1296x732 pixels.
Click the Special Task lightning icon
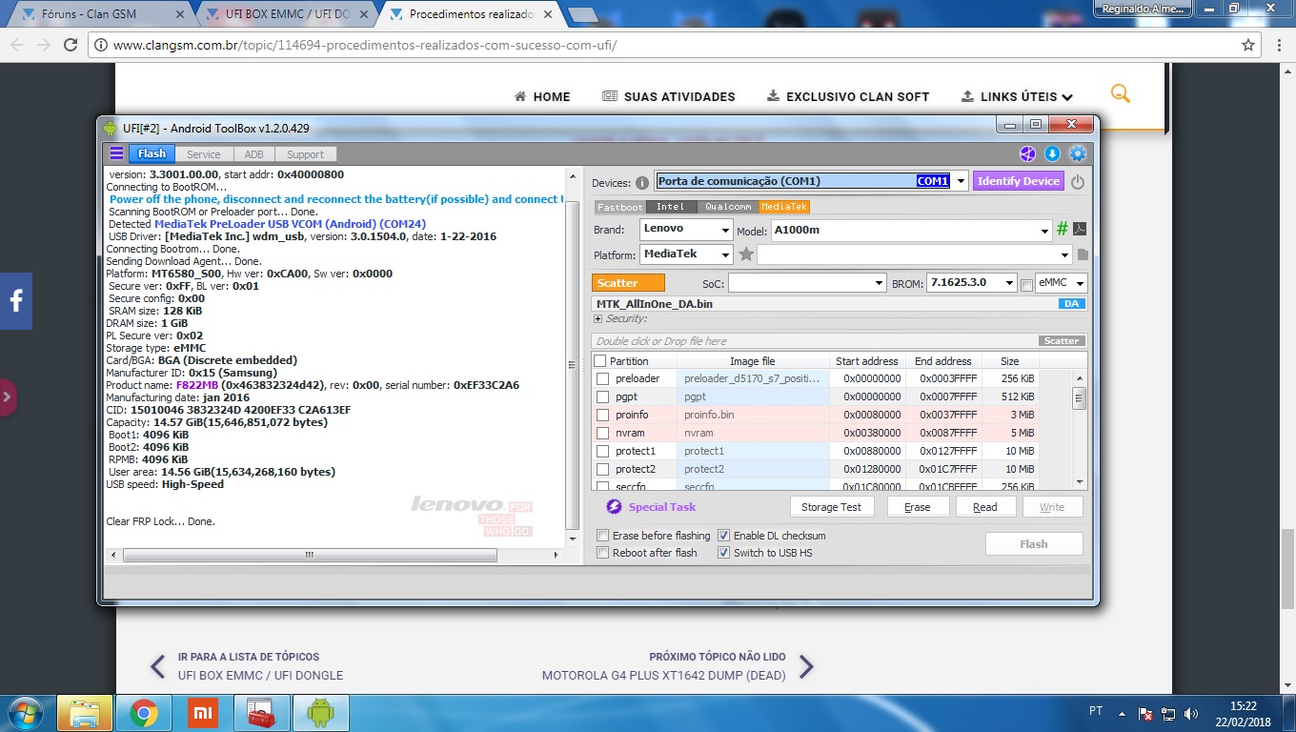click(x=614, y=507)
